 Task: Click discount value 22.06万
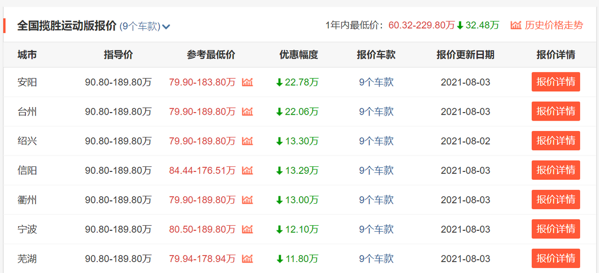pos(301,112)
